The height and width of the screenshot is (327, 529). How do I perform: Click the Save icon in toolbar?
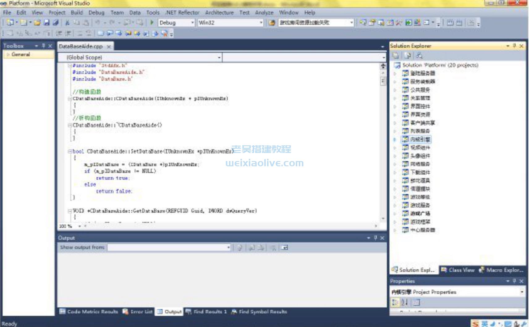tap(47, 23)
